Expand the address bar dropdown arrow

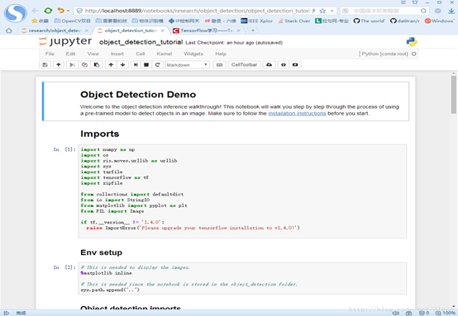332,11
